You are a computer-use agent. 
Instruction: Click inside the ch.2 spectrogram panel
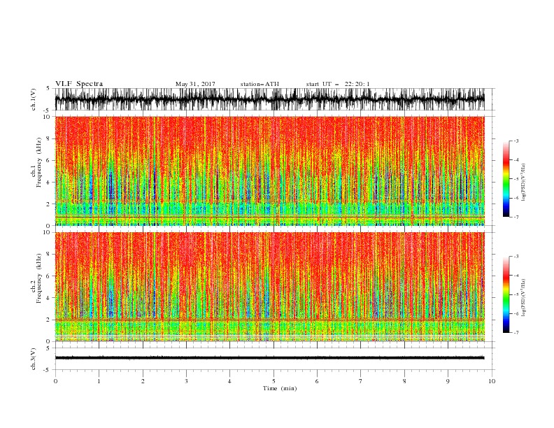click(269, 287)
